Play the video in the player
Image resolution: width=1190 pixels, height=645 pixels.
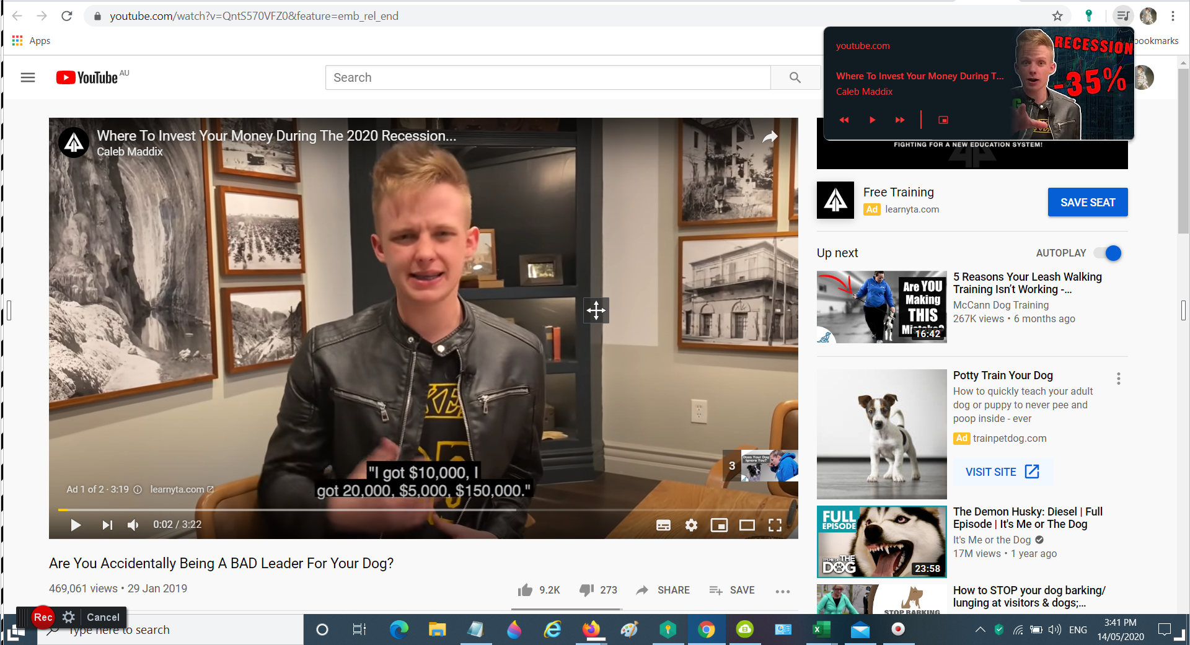click(76, 525)
